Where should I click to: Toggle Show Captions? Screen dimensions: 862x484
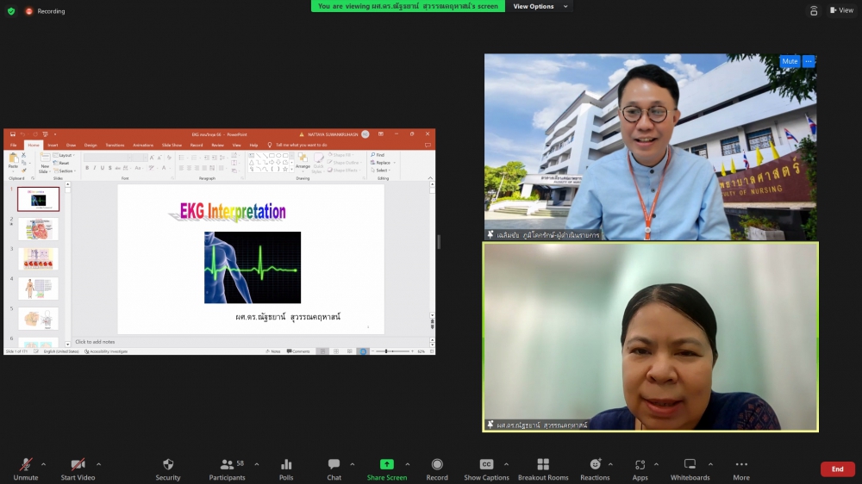coord(486,465)
